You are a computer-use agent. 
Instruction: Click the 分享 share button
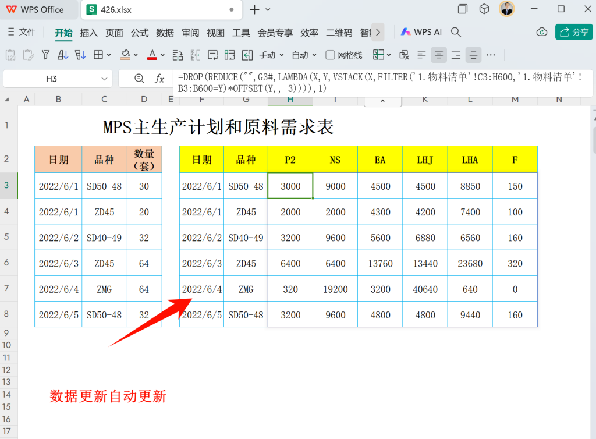point(573,32)
